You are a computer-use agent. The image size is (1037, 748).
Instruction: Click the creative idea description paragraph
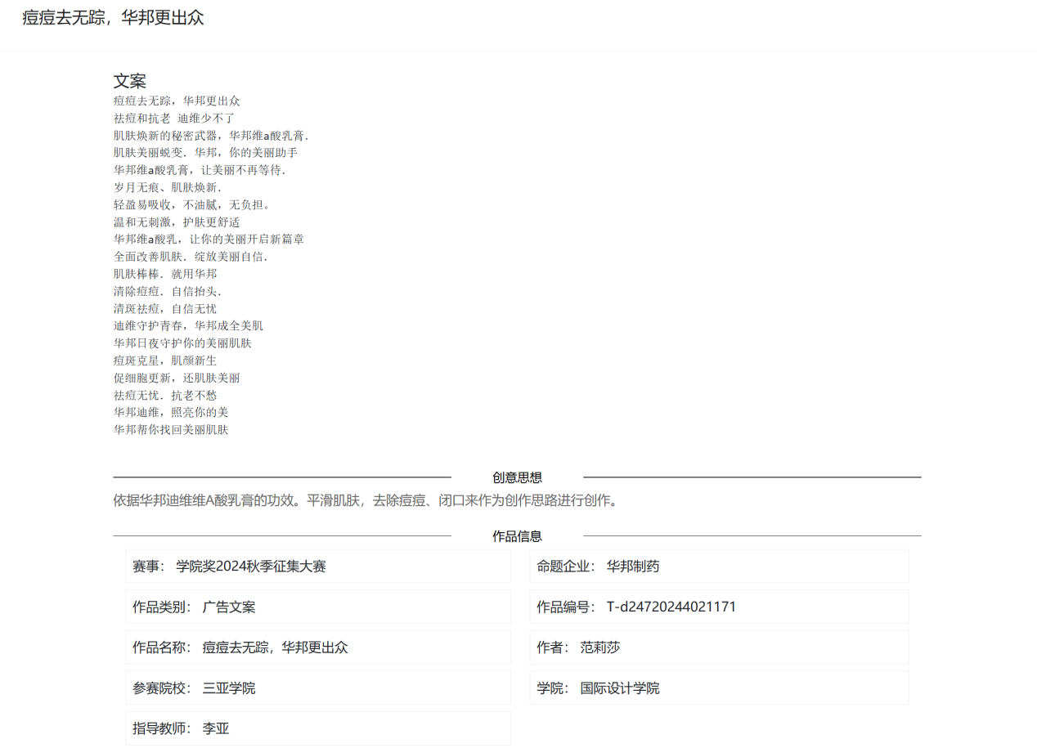coord(366,500)
